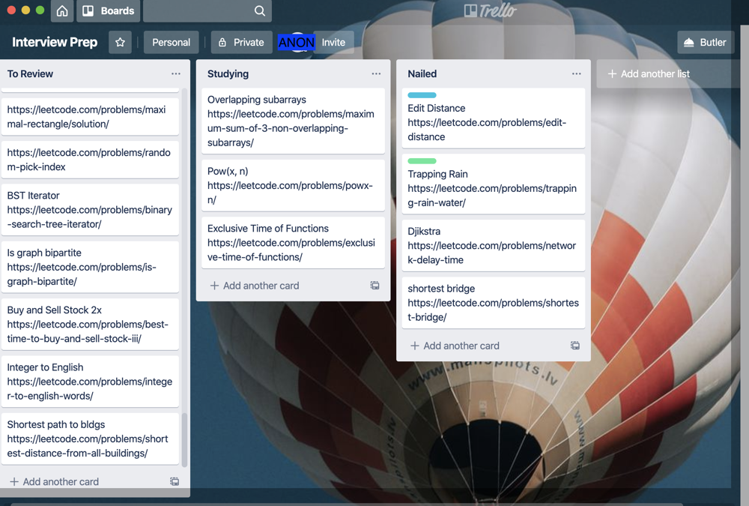Click the To Review list title

(x=30, y=73)
